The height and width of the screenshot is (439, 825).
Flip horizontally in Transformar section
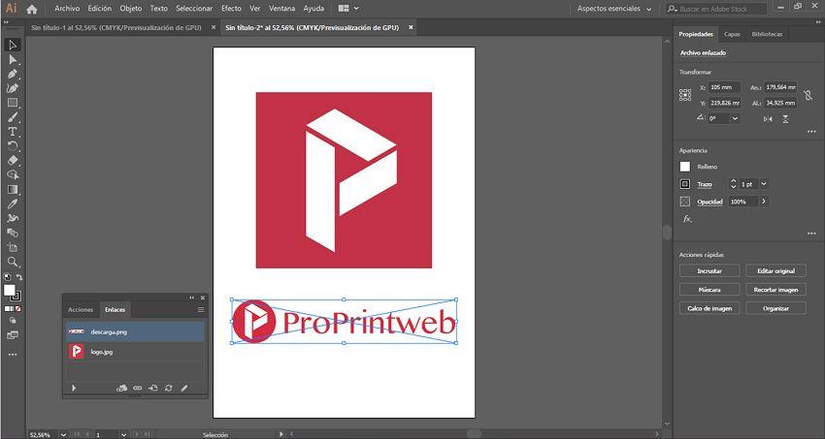[x=768, y=119]
